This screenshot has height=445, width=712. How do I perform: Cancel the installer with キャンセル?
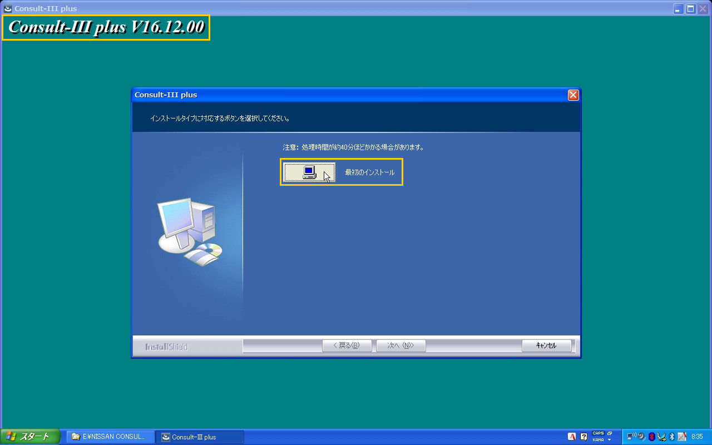(546, 345)
